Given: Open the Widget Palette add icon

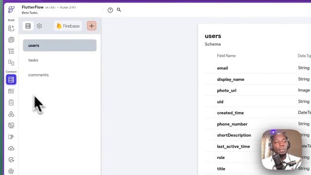Looking at the screenshot, I should coord(11,28).
